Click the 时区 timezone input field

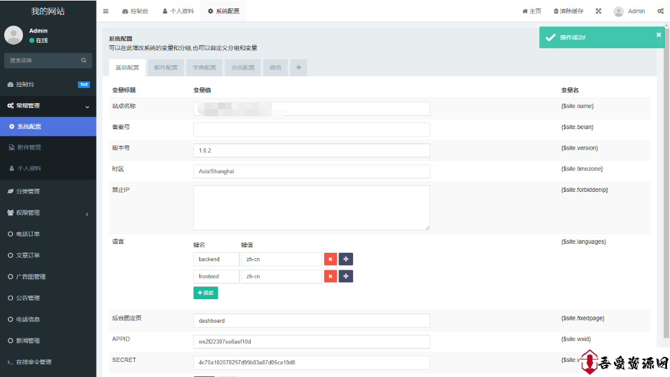[x=311, y=171]
